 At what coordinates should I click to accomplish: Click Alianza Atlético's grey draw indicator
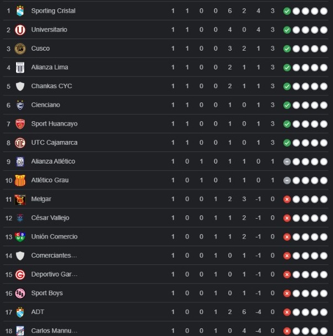(x=287, y=161)
